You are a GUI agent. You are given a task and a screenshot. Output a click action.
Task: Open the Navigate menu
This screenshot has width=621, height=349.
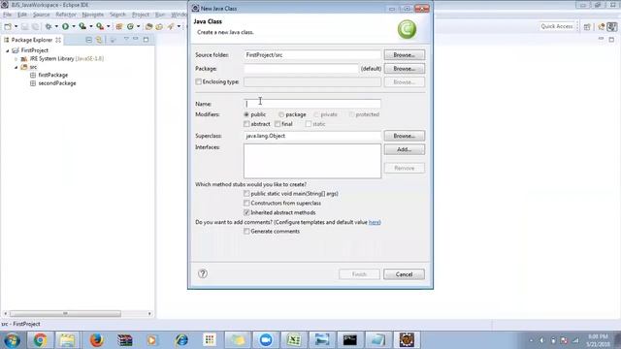point(93,15)
